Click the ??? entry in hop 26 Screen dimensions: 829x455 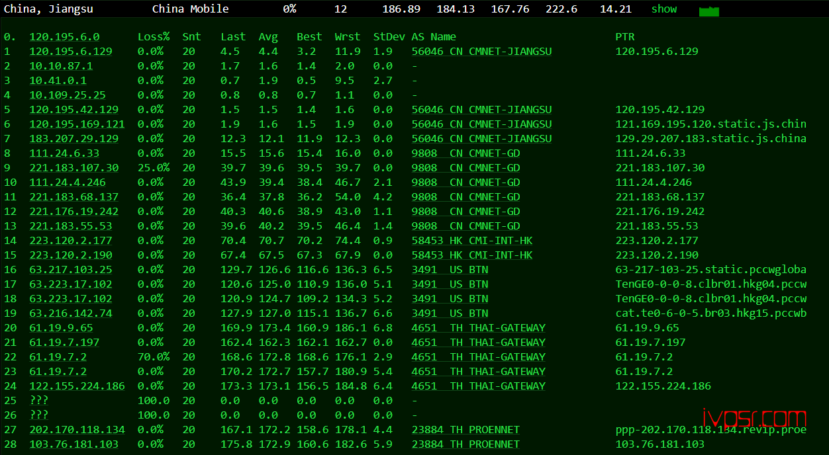39,415
